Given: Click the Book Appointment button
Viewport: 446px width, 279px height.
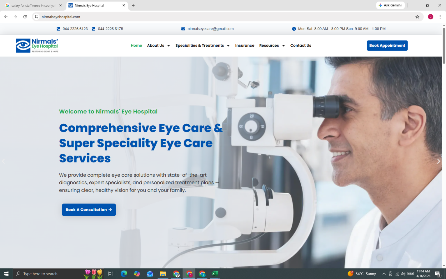Looking at the screenshot, I should tap(387, 46).
